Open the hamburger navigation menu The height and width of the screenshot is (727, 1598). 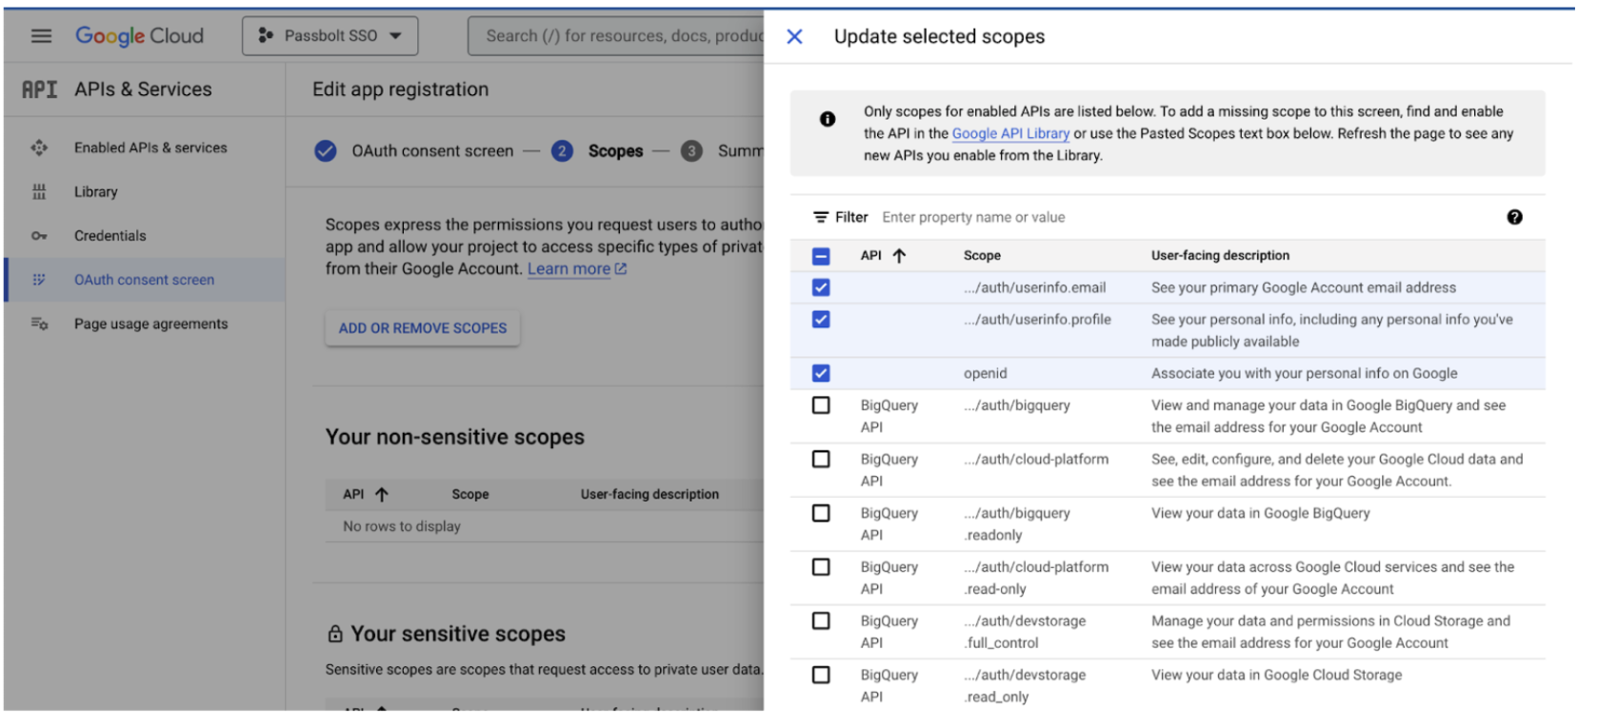41,36
